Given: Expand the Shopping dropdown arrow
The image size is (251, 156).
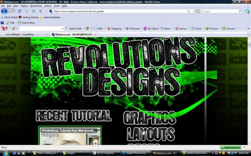Looking at the screenshot, I should (123, 28).
